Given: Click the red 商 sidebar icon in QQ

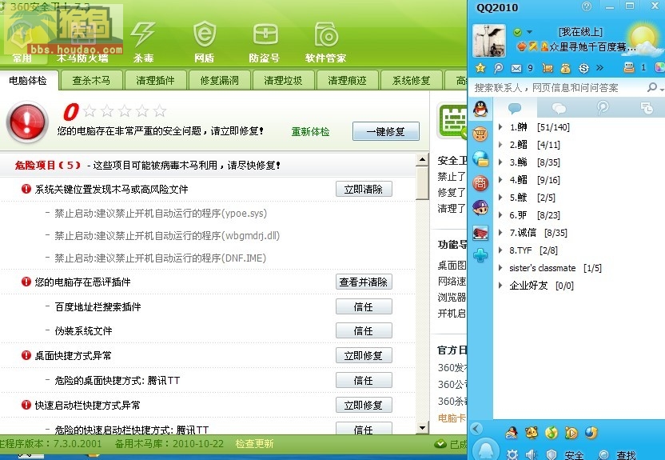Looking at the screenshot, I should (x=480, y=183).
